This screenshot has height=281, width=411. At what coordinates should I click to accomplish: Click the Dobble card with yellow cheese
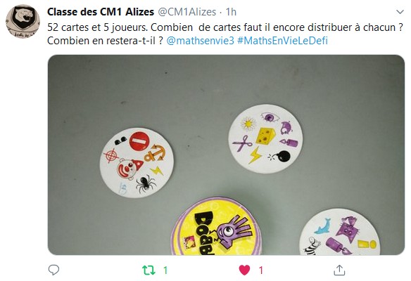click(x=265, y=138)
